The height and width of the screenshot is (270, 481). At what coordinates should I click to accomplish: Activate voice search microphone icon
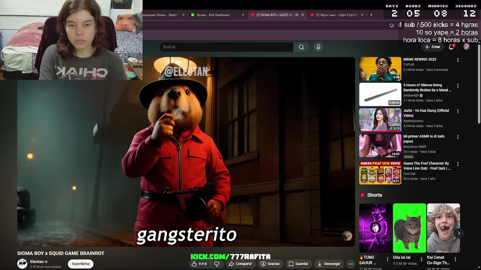point(318,47)
